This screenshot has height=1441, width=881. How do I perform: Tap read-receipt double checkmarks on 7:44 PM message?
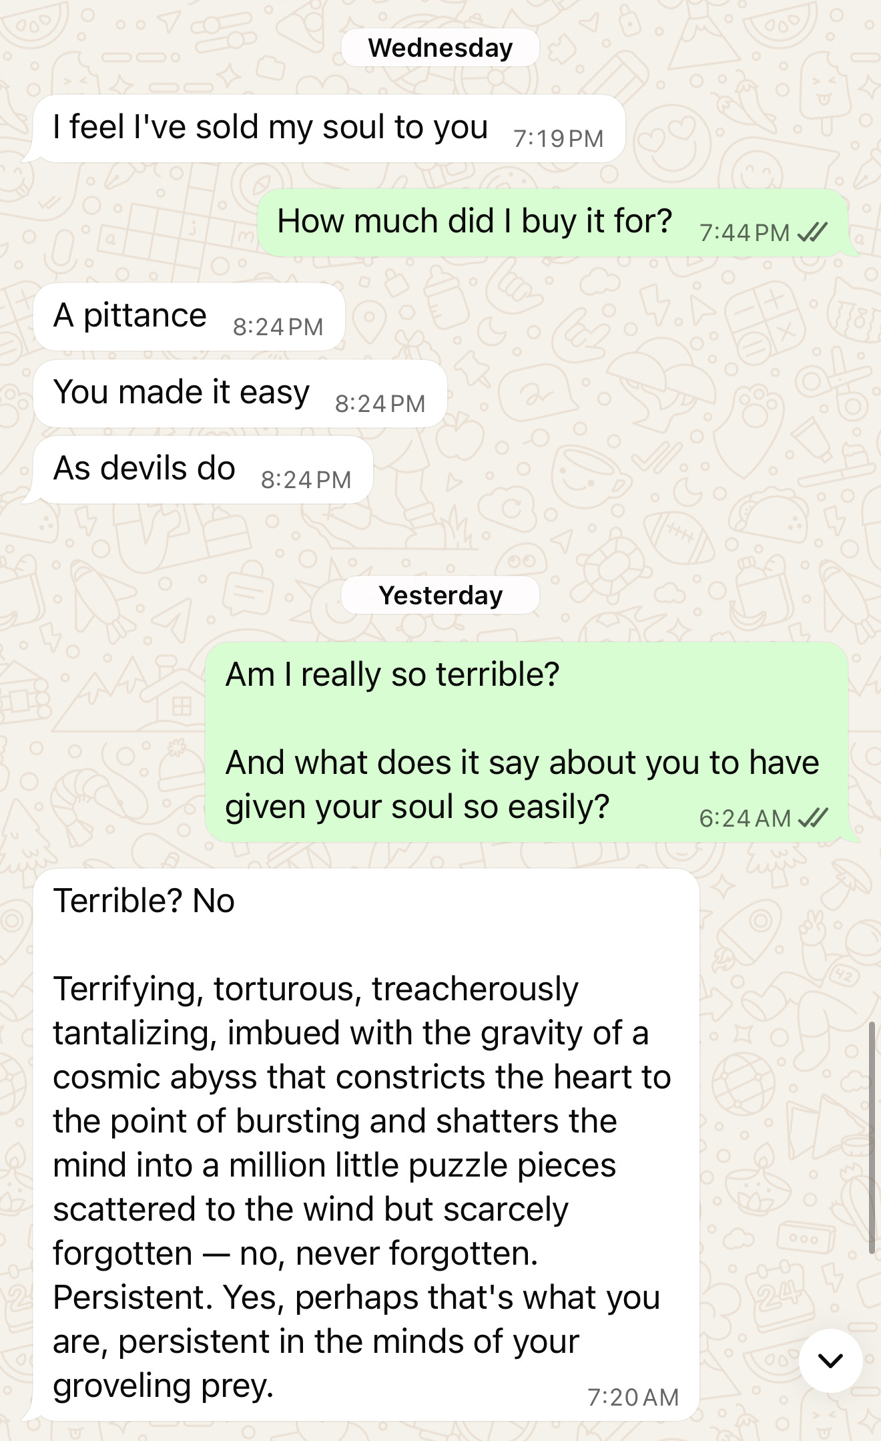tap(812, 232)
